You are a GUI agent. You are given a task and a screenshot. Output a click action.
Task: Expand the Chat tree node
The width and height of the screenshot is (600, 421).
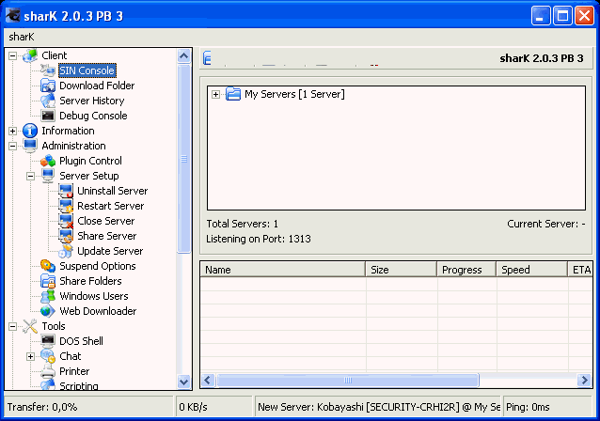(31, 356)
